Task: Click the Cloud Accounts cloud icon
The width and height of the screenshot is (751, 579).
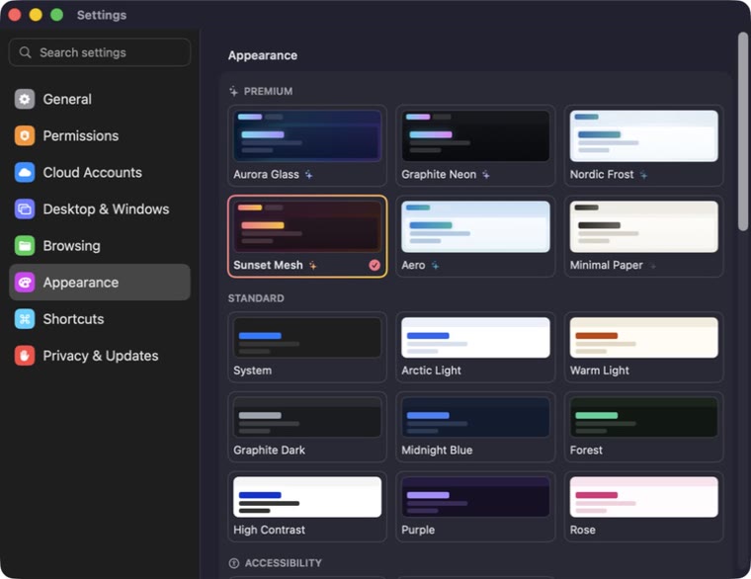Action: pyautogui.click(x=25, y=172)
